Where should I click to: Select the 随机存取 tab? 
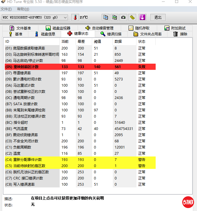(139, 28)
